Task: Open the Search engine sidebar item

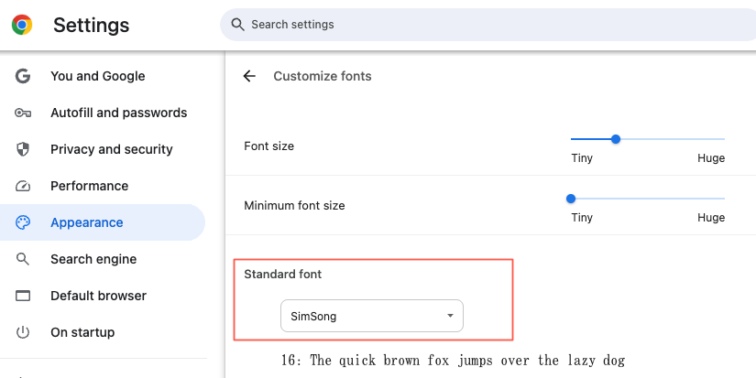Action: (93, 259)
